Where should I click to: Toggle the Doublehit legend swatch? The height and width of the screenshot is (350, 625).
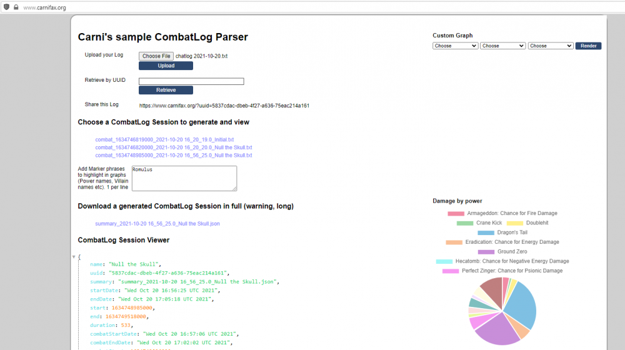pyautogui.click(x=514, y=223)
